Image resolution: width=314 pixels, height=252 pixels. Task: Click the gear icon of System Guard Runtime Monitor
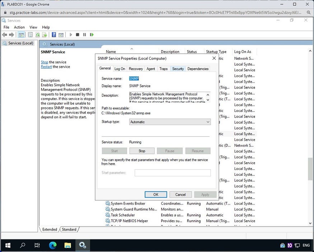108,209
